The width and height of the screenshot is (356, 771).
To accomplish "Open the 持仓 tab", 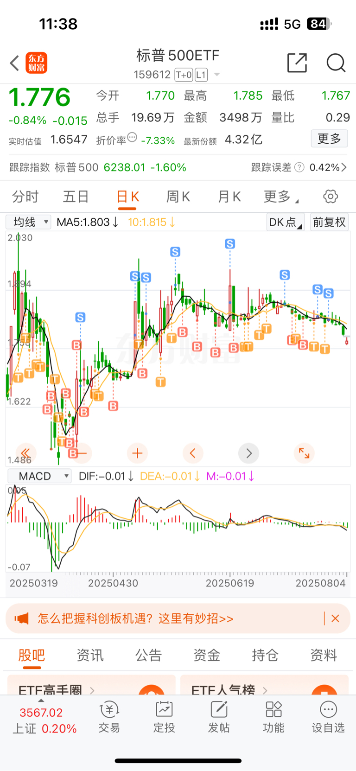I will pos(265,655).
